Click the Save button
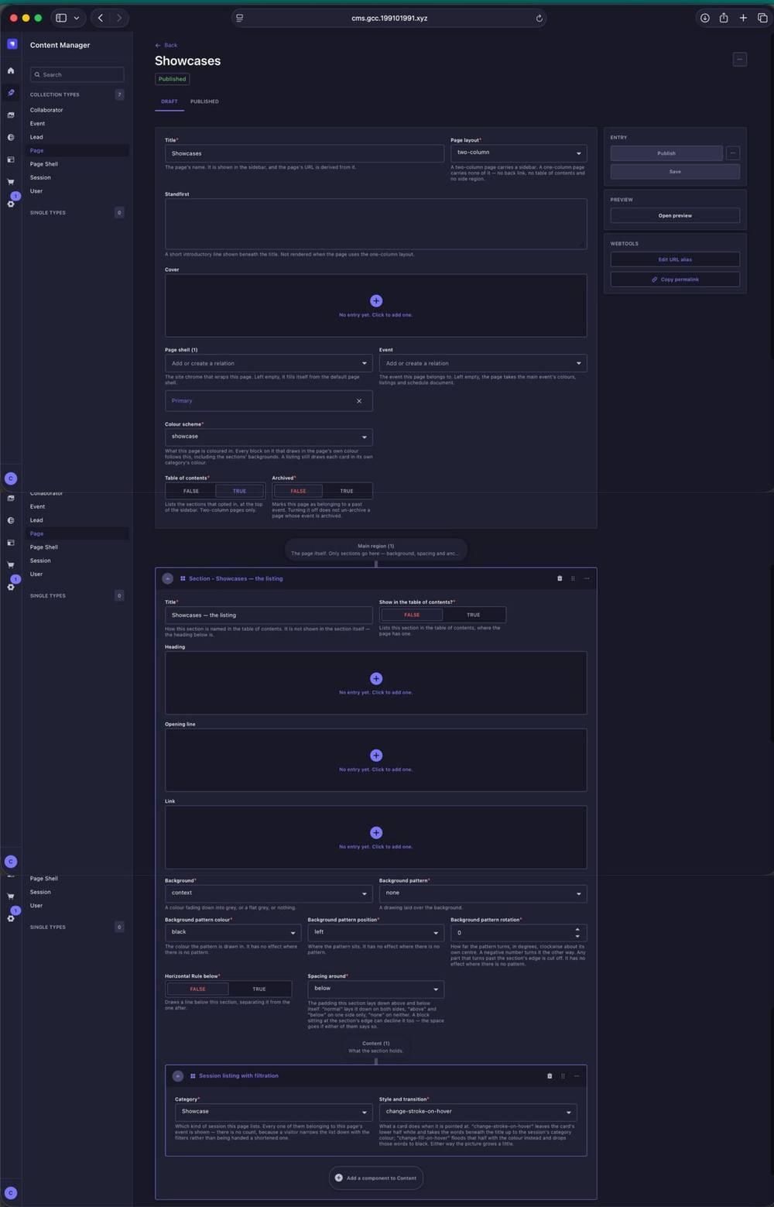Viewport: 774px width, 1207px height. [x=675, y=172]
